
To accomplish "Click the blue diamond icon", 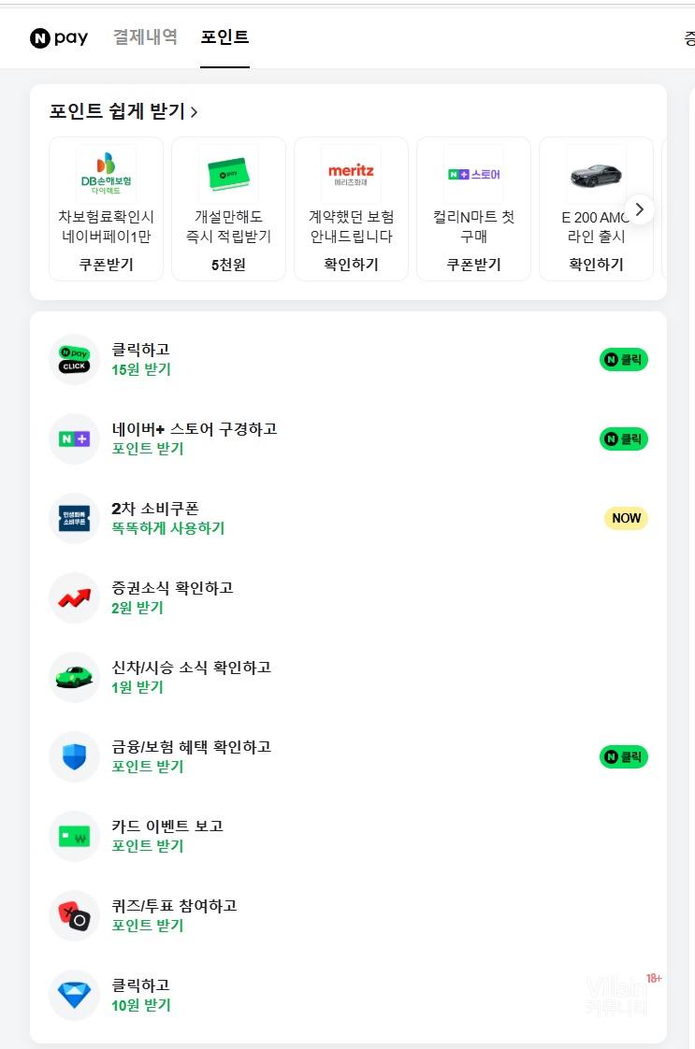I will pyautogui.click(x=74, y=995).
